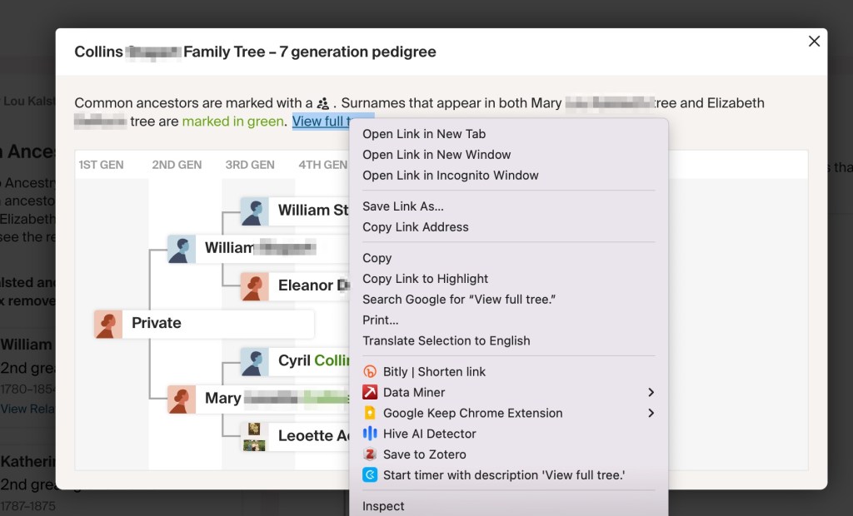Choose Inspect in the context menu
The image size is (853, 516).
pyautogui.click(x=383, y=506)
